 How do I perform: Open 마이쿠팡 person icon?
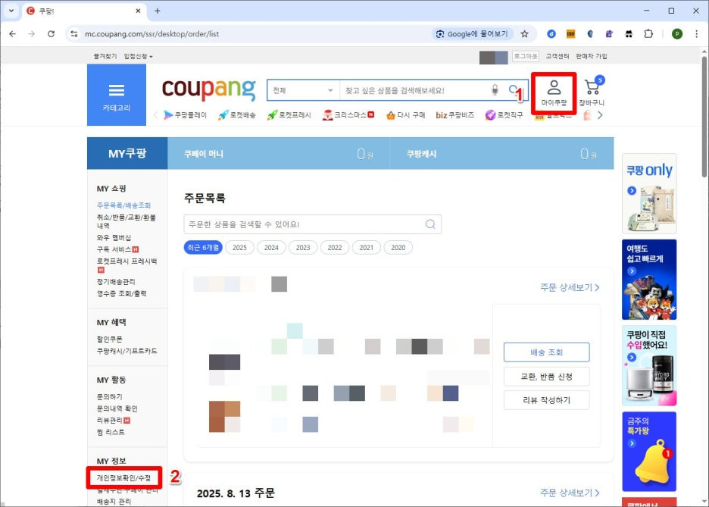click(554, 93)
